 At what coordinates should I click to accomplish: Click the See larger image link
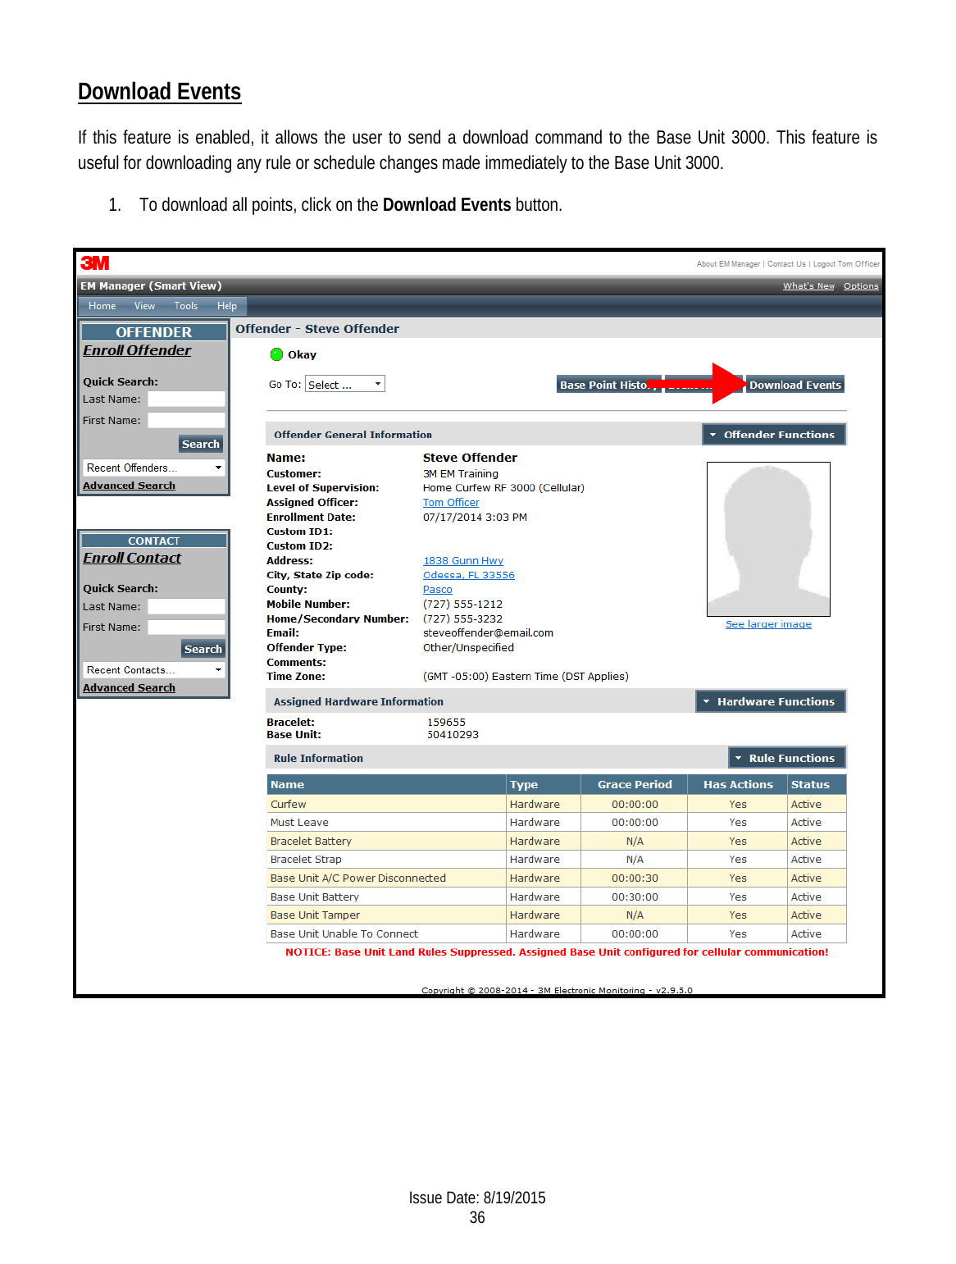coord(768,624)
